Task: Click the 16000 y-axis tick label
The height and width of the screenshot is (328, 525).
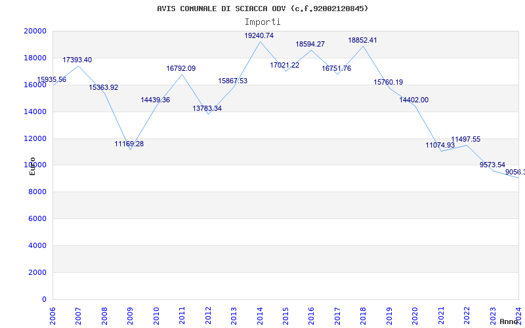Action: point(35,85)
